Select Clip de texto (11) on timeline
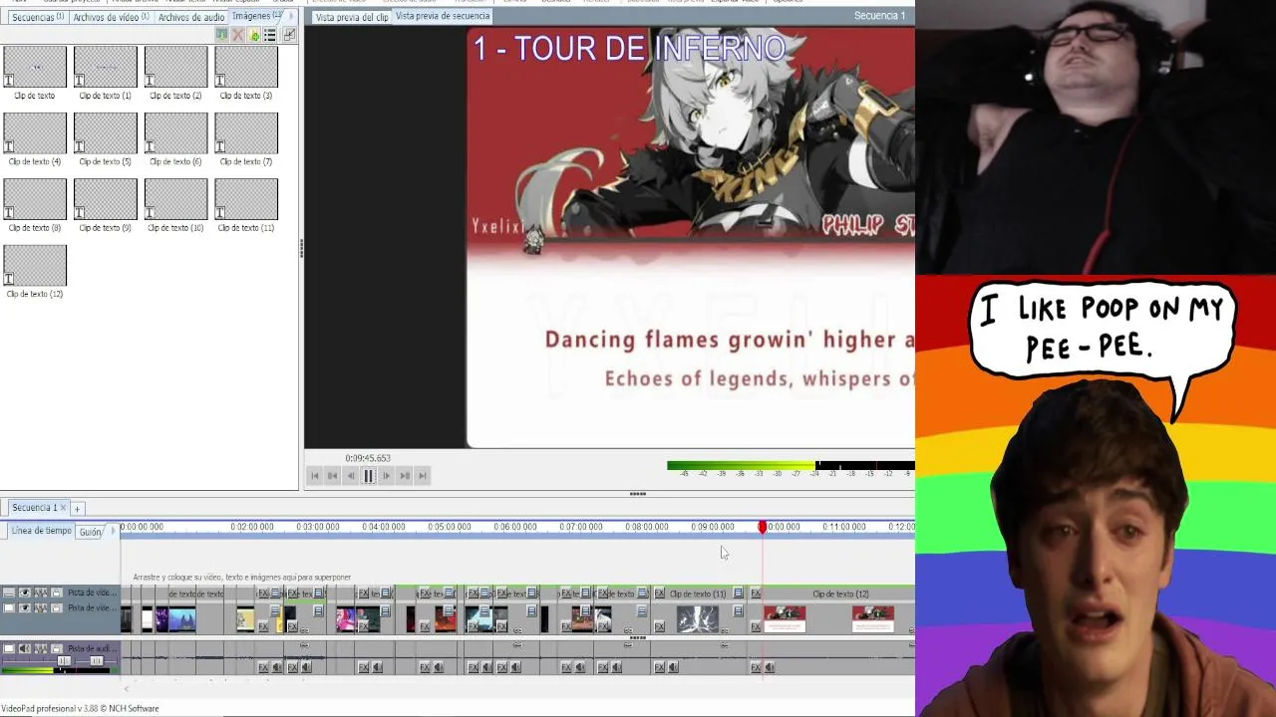The height and width of the screenshot is (717, 1276). [698, 594]
